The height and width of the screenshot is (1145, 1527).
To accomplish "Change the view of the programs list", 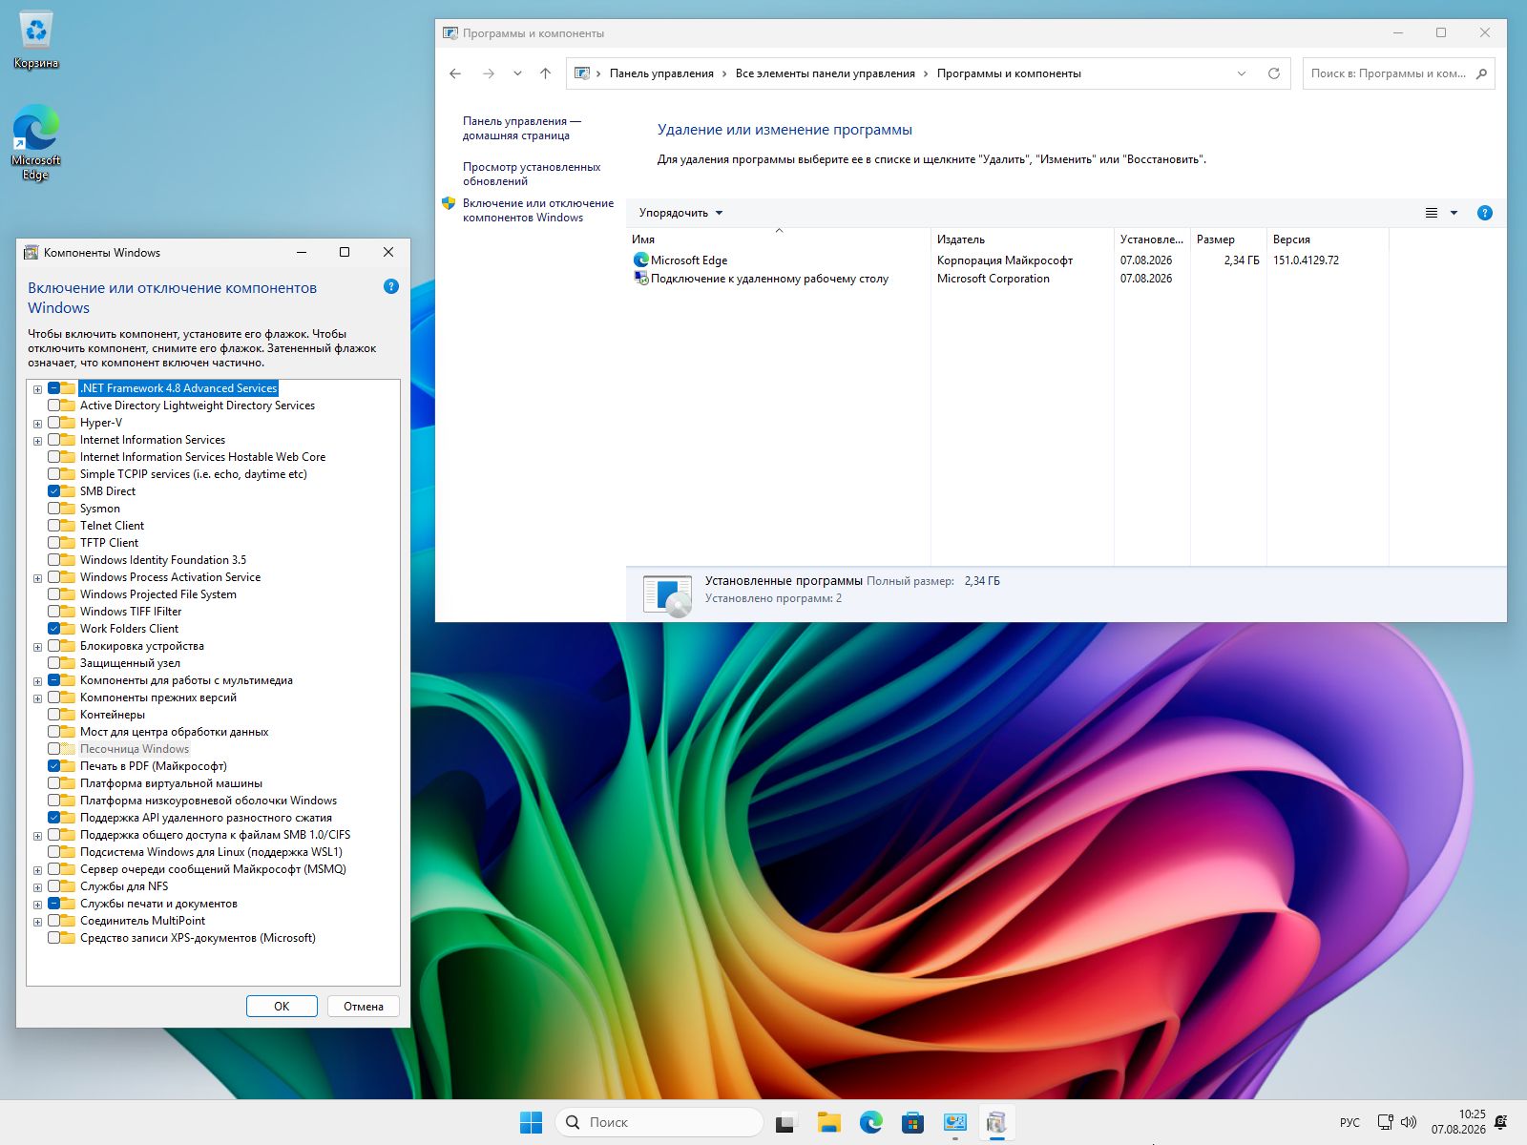I will tap(1432, 213).
